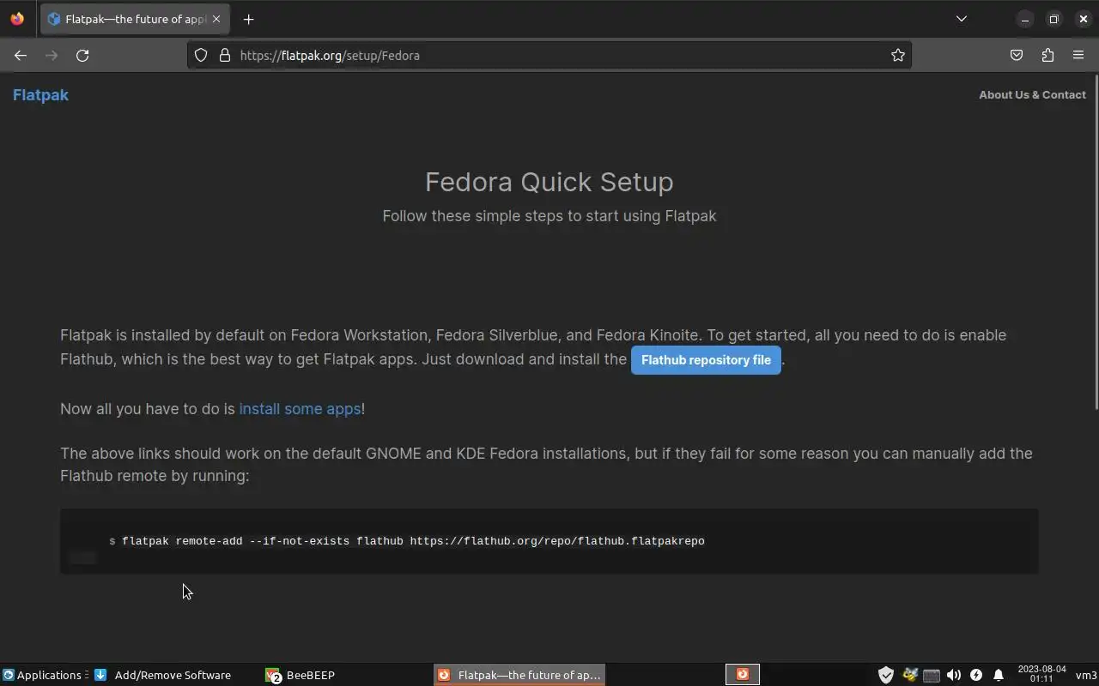
Task: Click the vm3 user label in the panel
Action: (x=1086, y=675)
